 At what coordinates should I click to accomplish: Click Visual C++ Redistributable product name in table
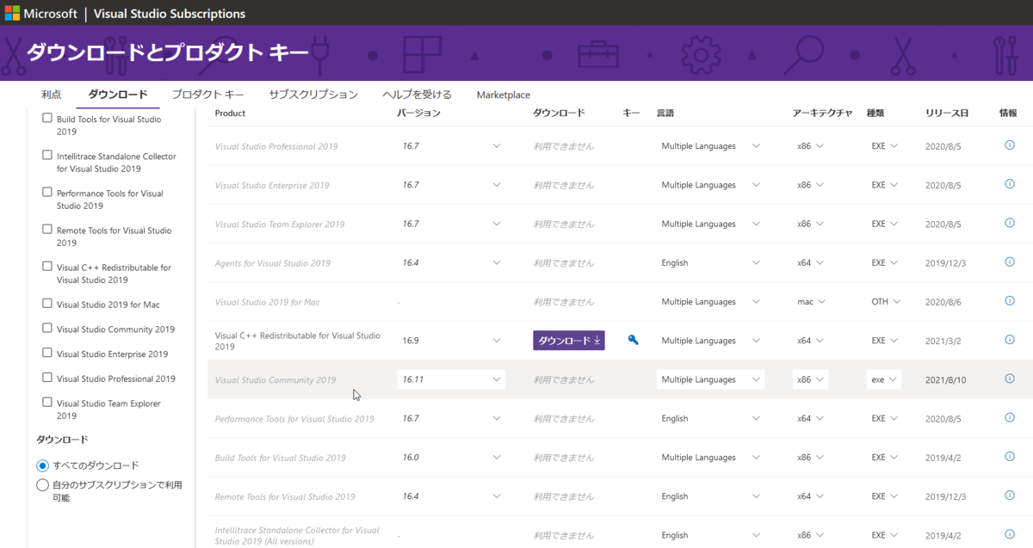(298, 341)
